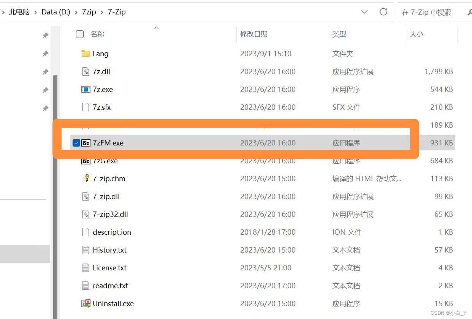Click the size 684 KB
472x319 pixels.
(442, 161)
